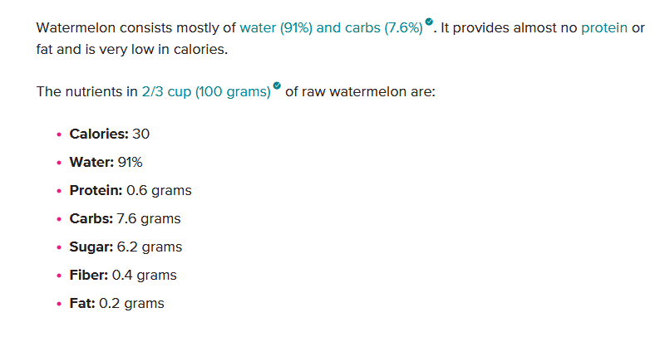Open the 2/3 cup (100 grams) link
Screen dimensions: 670x337
206,91
